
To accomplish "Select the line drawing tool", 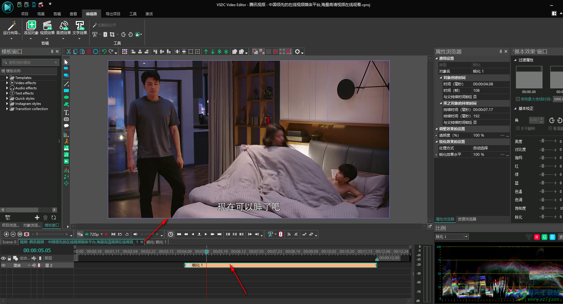I will click(66, 84).
